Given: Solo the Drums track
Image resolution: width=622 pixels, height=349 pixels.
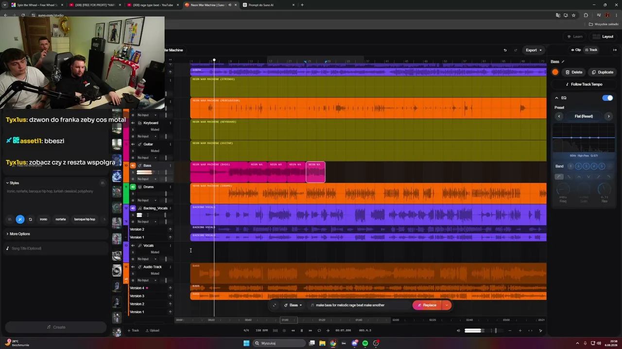Looking at the screenshot, I should click(x=133, y=194).
